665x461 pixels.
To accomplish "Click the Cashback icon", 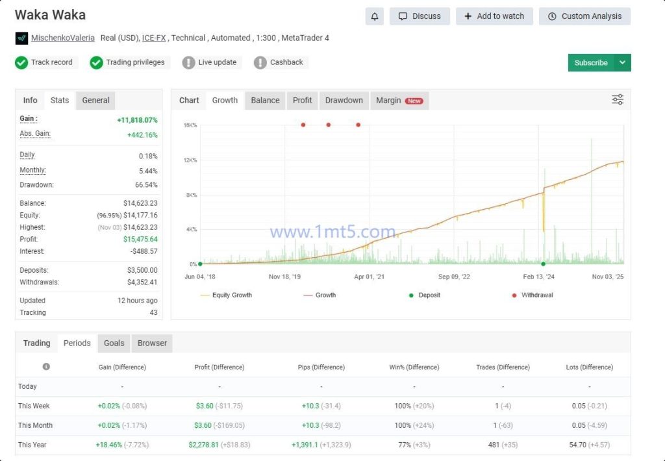I will (263, 62).
